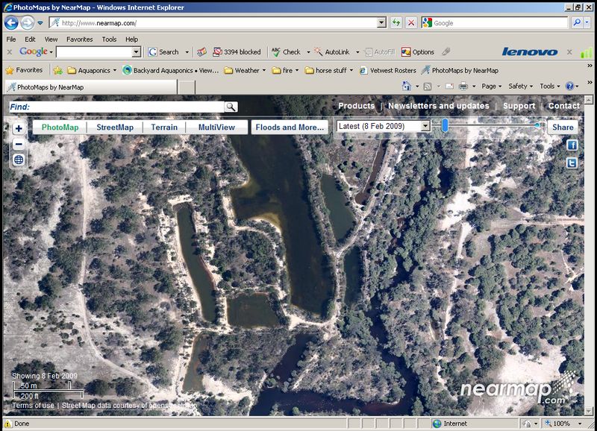This screenshot has width=597, height=431.
Task: Expand the Floods and More... menu
Action: (290, 128)
